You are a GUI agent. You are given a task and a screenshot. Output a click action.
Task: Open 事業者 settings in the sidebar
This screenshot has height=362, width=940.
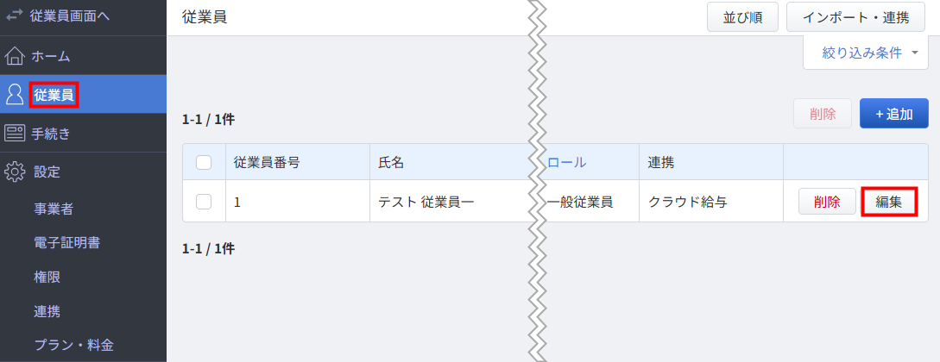(x=54, y=209)
